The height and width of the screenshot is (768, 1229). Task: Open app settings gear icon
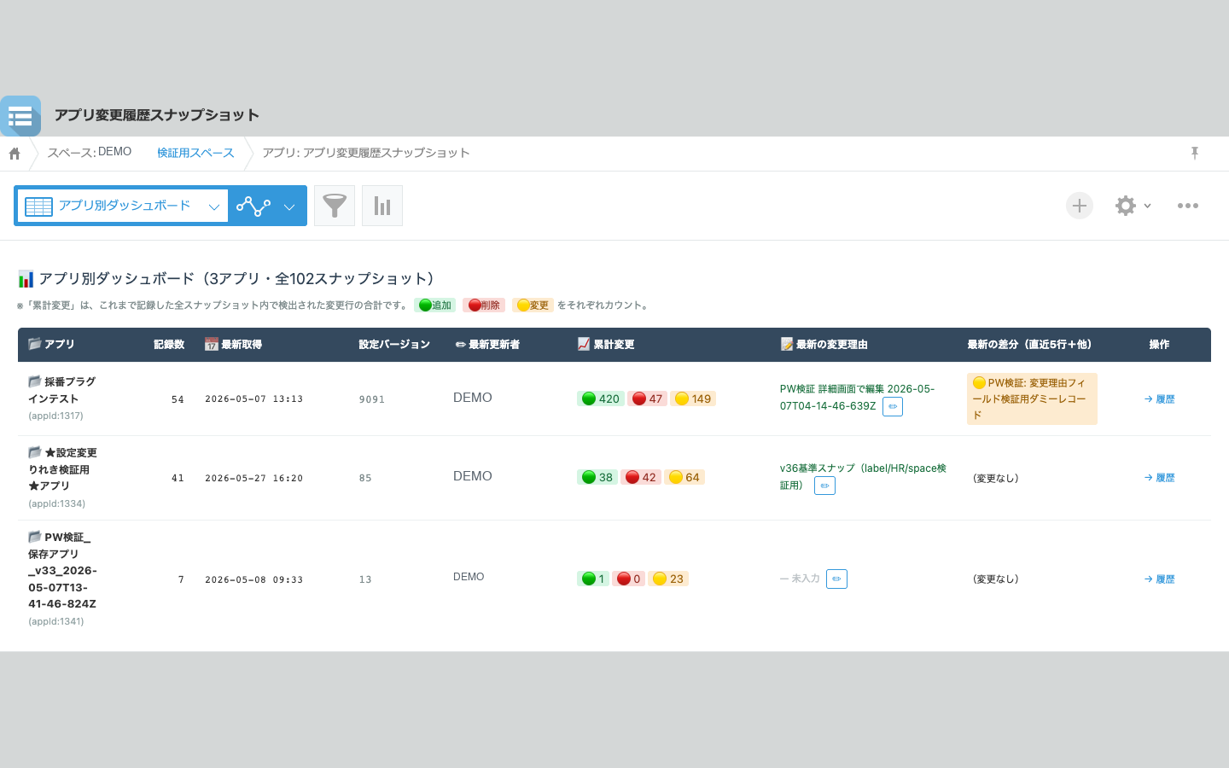pyautogui.click(x=1126, y=206)
